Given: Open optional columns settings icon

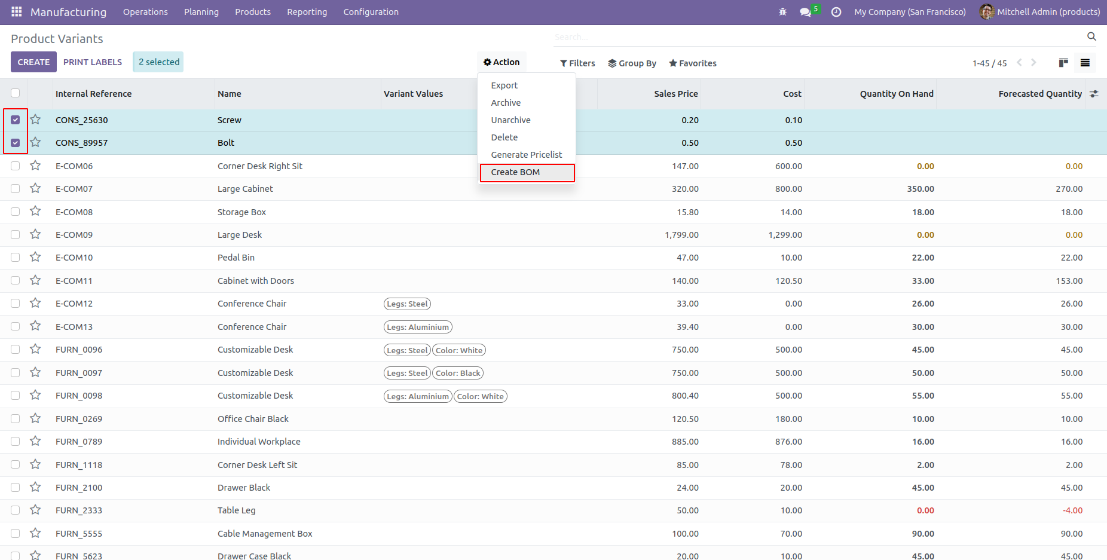Looking at the screenshot, I should tap(1094, 94).
